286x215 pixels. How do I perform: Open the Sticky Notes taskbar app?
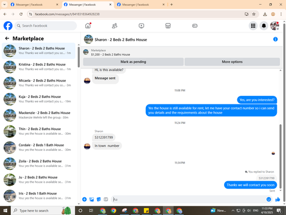146,210
